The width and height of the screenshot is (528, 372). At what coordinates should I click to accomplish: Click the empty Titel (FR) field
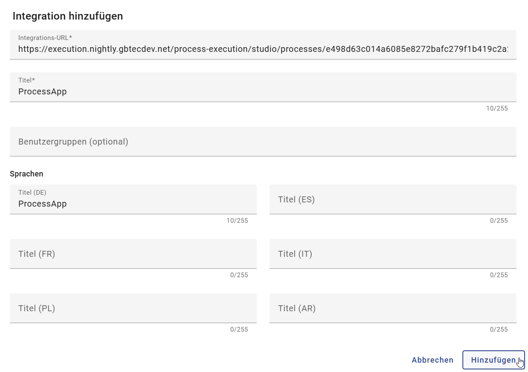pyautogui.click(x=133, y=254)
